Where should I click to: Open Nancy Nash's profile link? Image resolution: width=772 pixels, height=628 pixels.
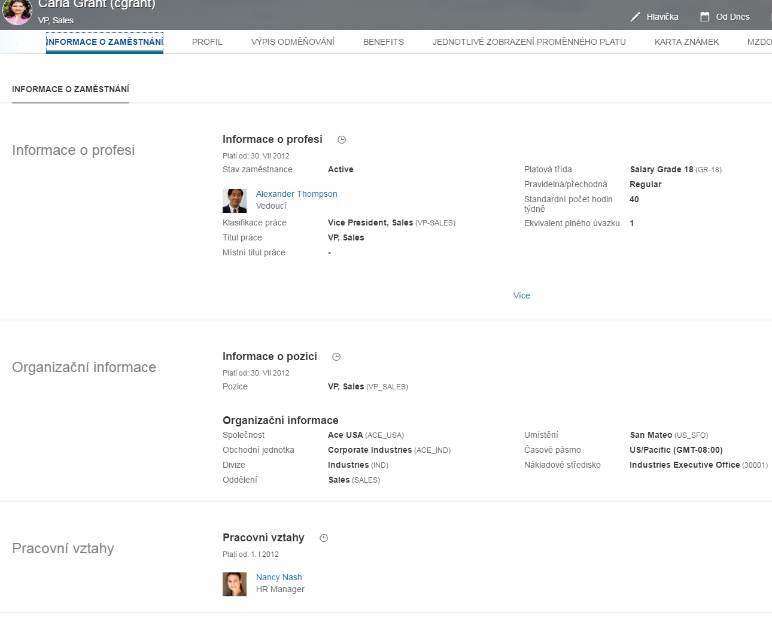tap(279, 577)
